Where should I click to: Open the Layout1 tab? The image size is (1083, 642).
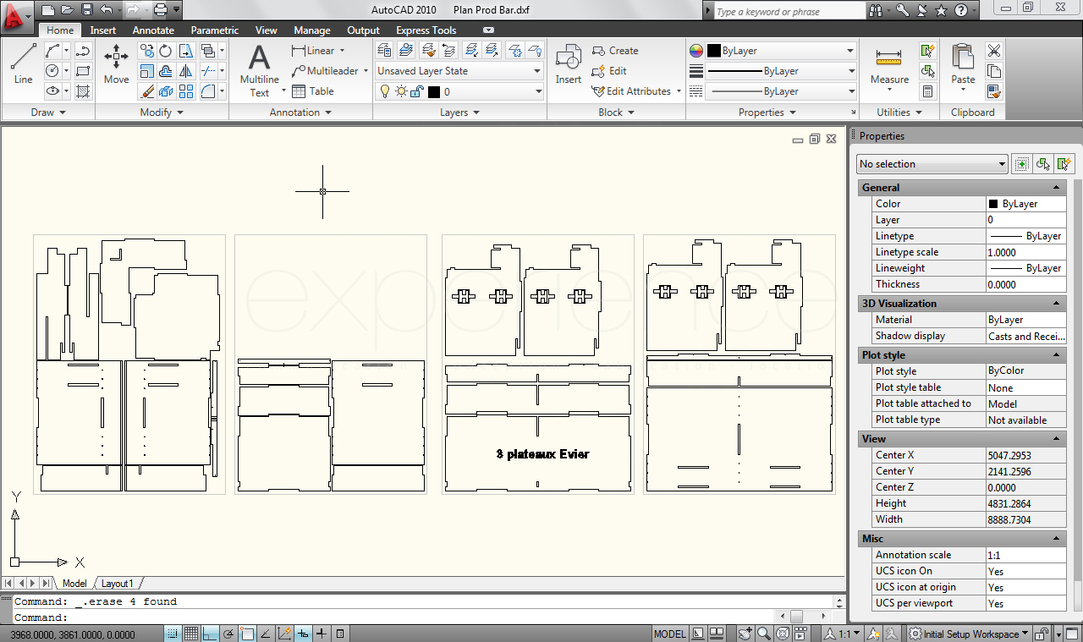coord(117,584)
